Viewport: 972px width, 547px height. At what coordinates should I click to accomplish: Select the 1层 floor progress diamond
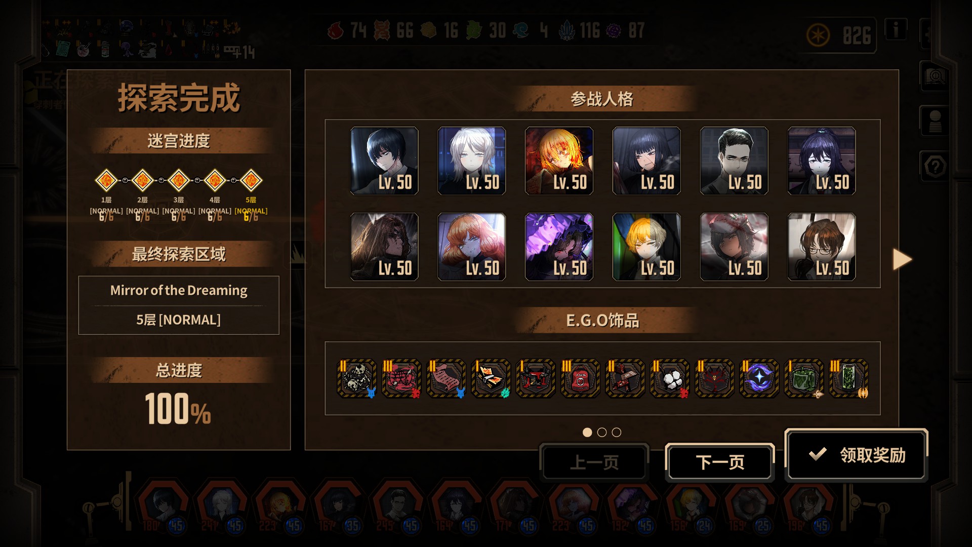click(106, 180)
